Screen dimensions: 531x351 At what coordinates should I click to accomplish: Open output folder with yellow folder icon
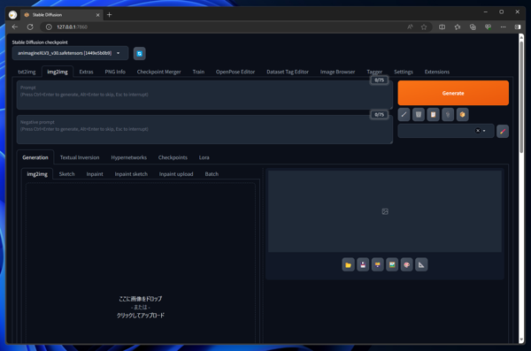point(348,264)
